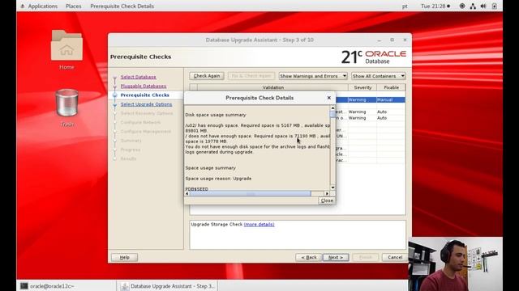Click the Cancel button

tap(395, 257)
